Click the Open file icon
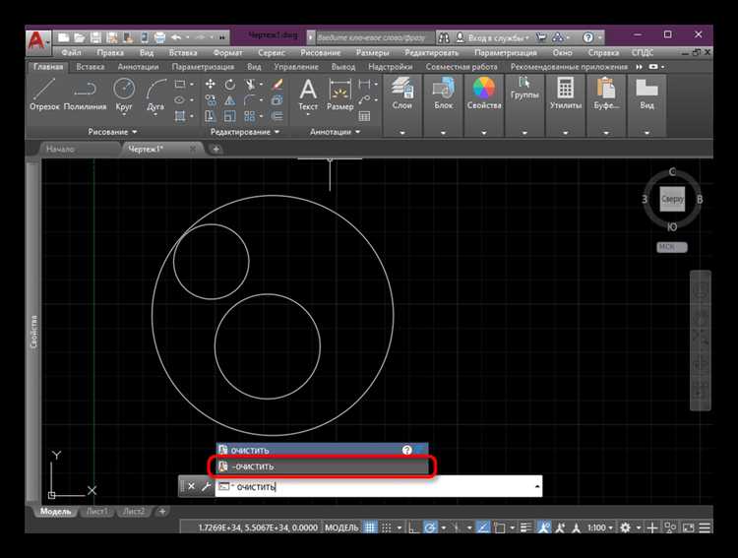The width and height of the screenshot is (738, 558). click(x=80, y=37)
